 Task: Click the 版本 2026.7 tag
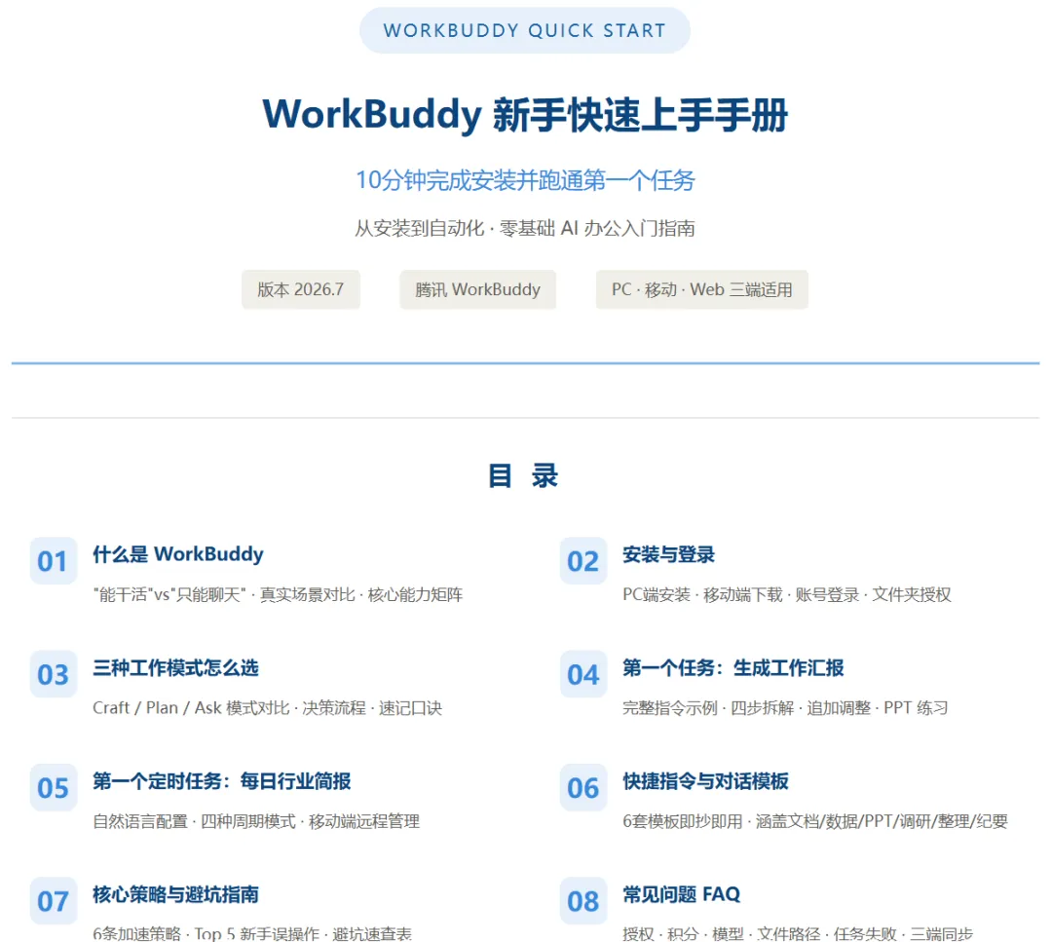[x=301, y=289]
